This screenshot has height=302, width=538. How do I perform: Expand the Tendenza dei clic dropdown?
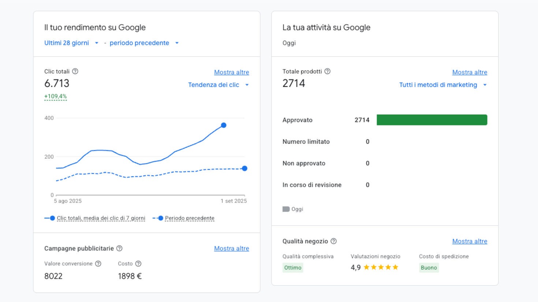tap(218, 84)
